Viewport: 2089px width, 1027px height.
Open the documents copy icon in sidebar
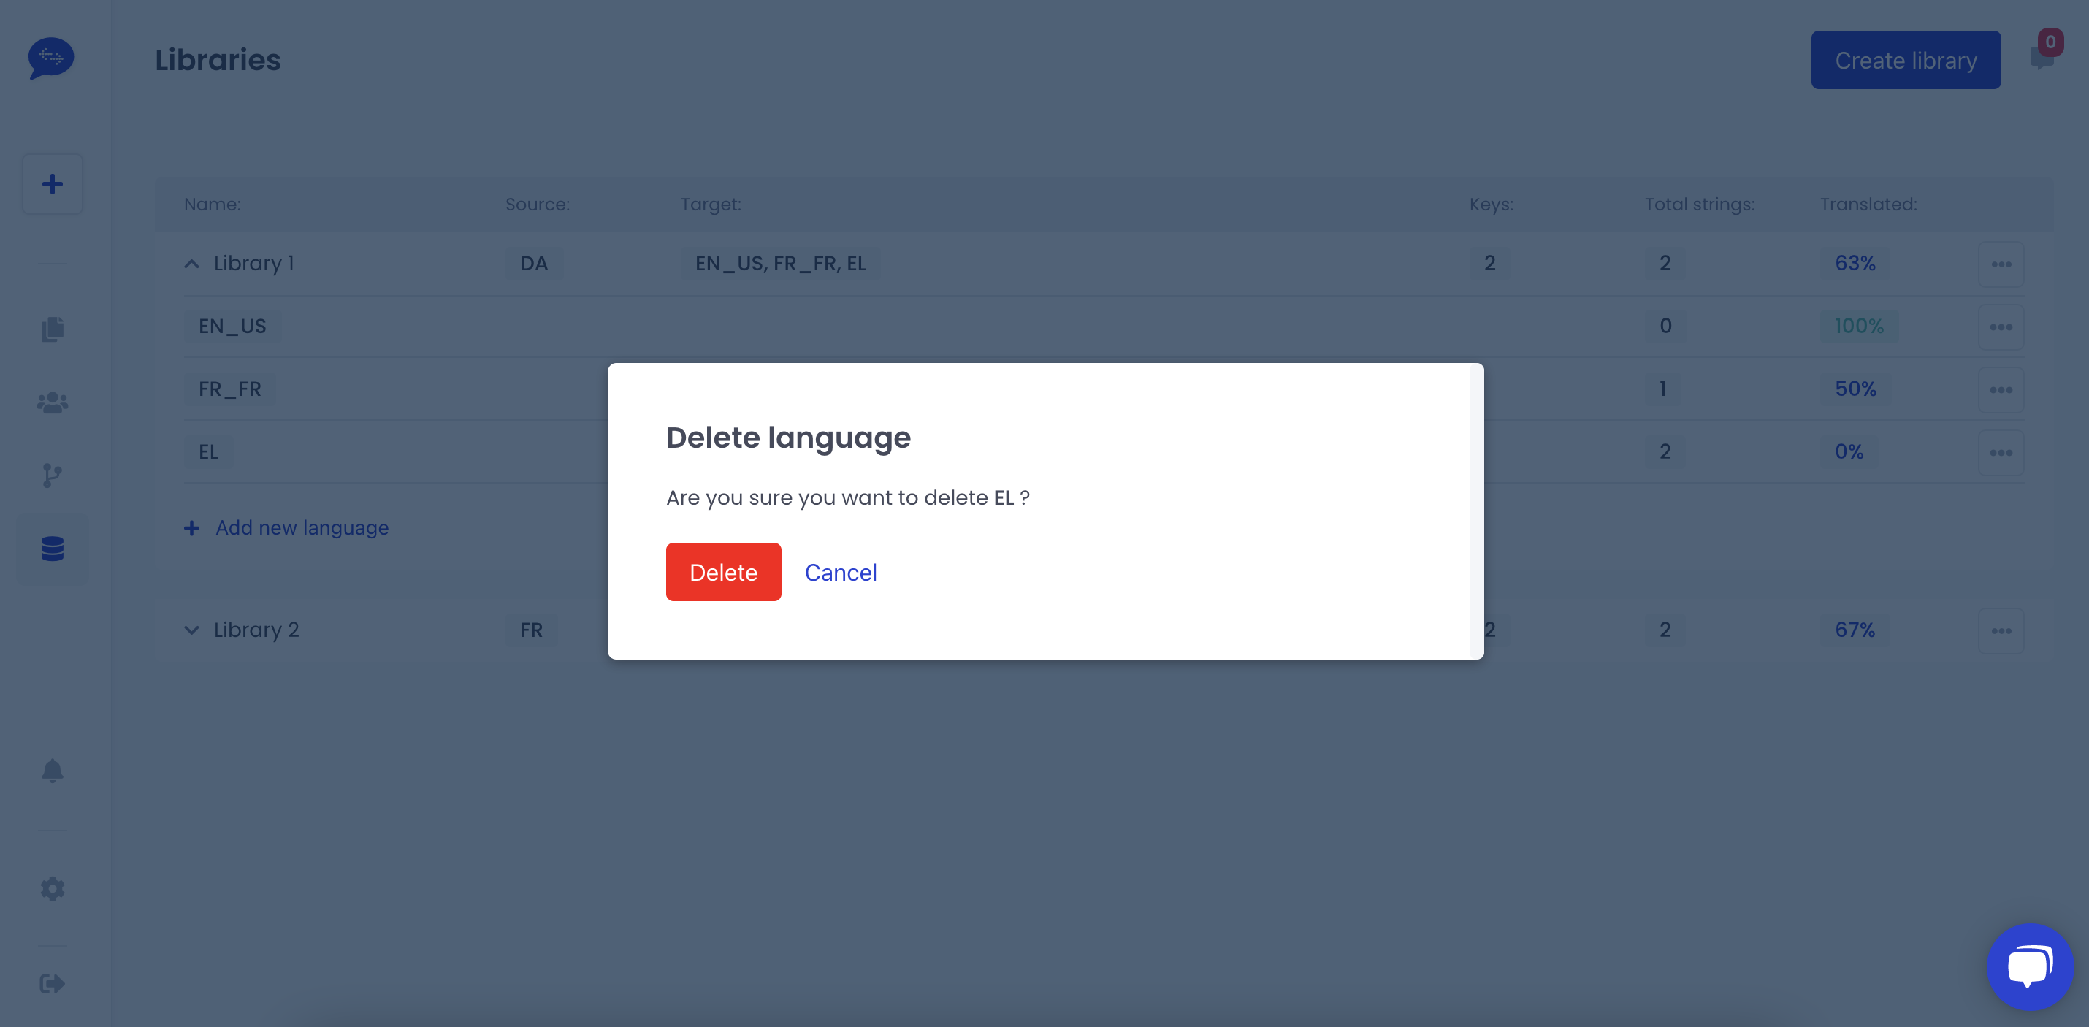click(52, 329)
